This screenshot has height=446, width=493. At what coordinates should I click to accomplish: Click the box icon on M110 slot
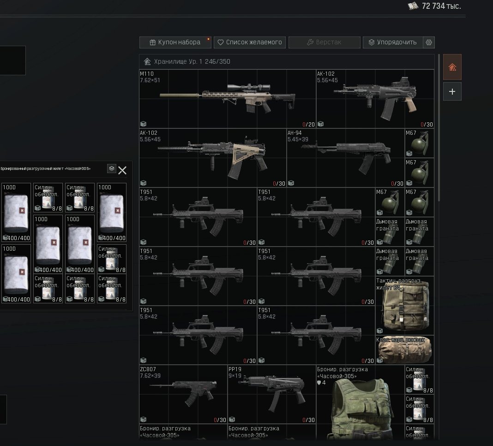(x=144, y=124)
